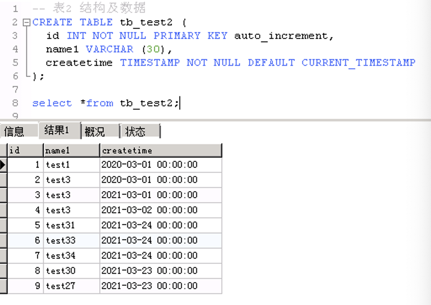
Task: Click createtime 2021-03-01 00:00:00 cell
Action: (x=161, y=195)
